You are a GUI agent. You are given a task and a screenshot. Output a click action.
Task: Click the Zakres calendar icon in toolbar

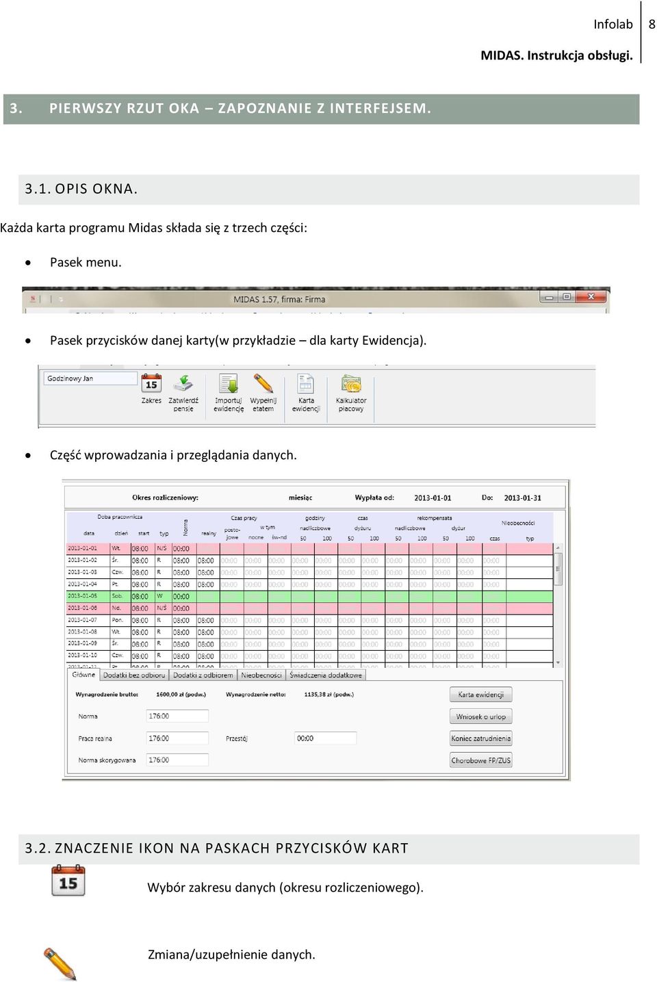pos(151,384)
